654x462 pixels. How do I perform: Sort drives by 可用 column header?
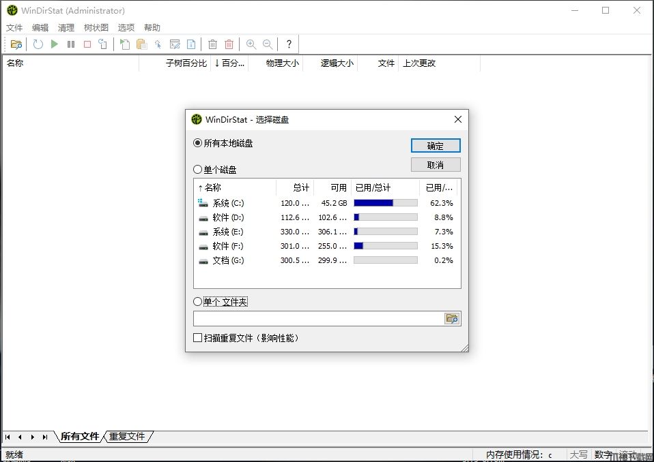332,187
